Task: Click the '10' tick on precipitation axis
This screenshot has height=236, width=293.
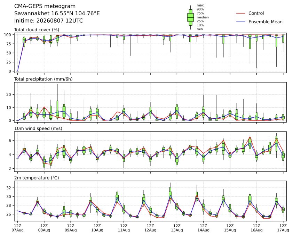Action: (9, 108)
